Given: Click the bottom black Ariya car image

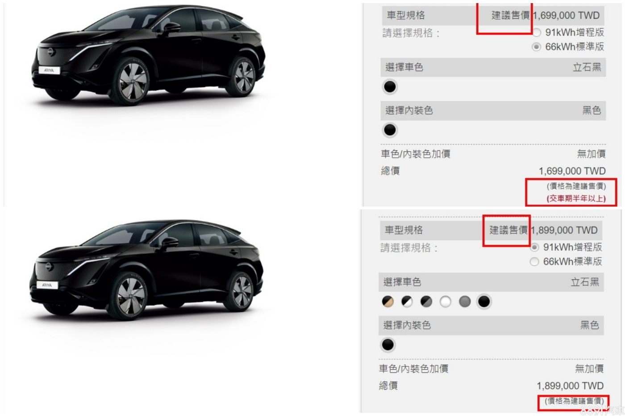Looking at the screenshot, I should pyautogui.click(x=147, y=269).
